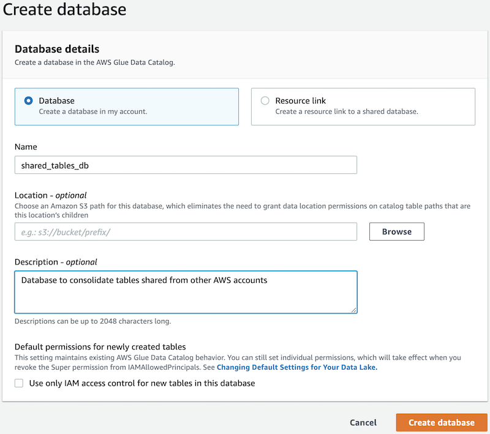The width and height of the screenshot is (490, 434).
Task: Open Changing Default Settings for Your Data Lake link
Action: pyautogui.click(x=297, y=368)
